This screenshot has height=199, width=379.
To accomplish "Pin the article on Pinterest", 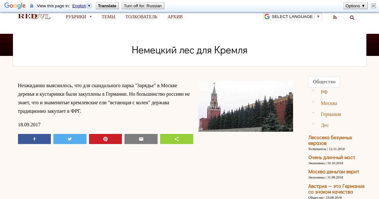I will coord(105,139).
